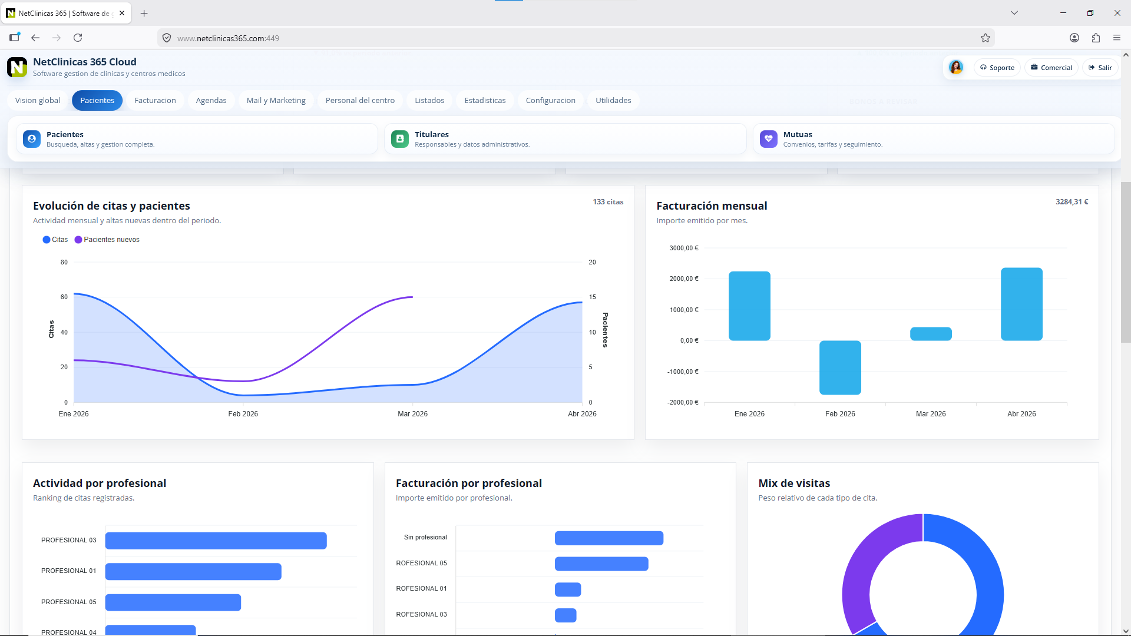Go back to the previous page
Image resolution: width=1131 pixels, height=636 pixels.
35,38
